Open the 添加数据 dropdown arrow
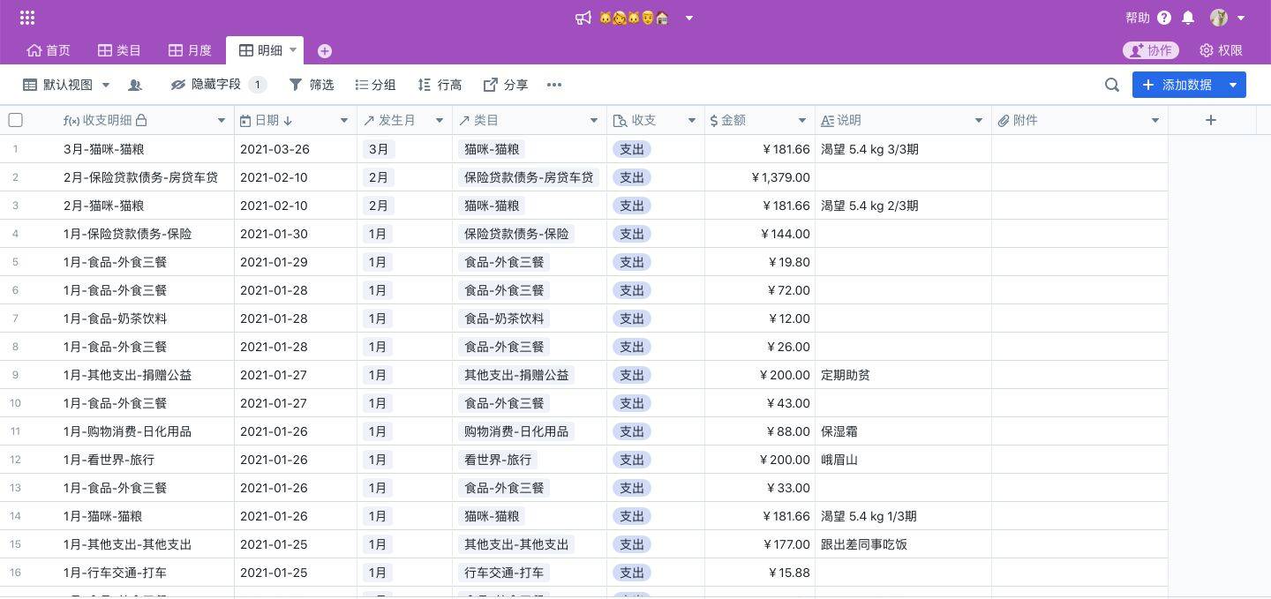The height and width of the screenshot is (599, 1271). point(1232,85)
